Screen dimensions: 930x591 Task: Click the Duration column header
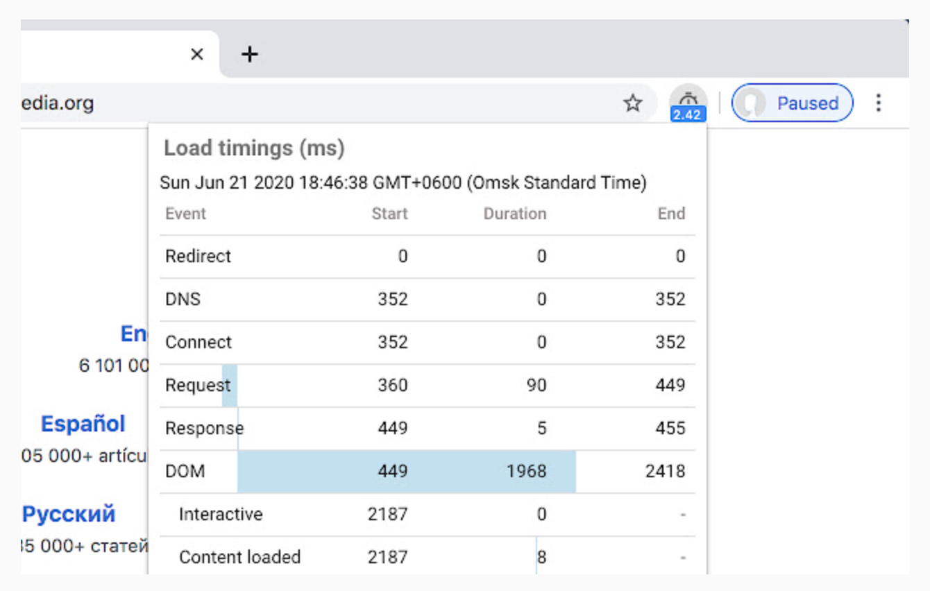coord(514,214)
